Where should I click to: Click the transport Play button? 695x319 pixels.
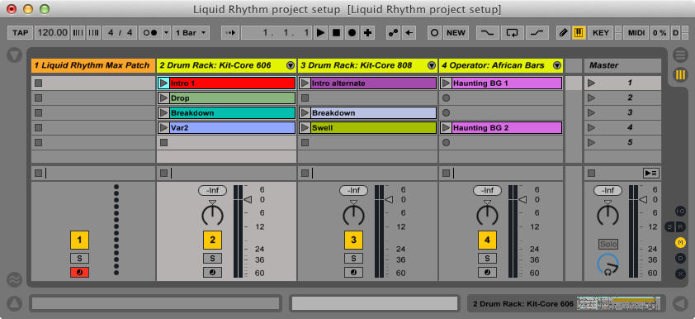[321, 33]
